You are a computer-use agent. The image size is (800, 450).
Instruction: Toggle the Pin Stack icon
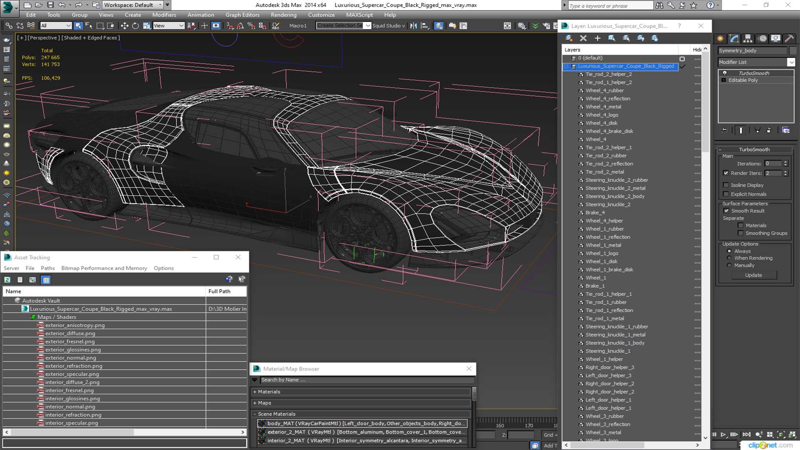click(724, 130)
